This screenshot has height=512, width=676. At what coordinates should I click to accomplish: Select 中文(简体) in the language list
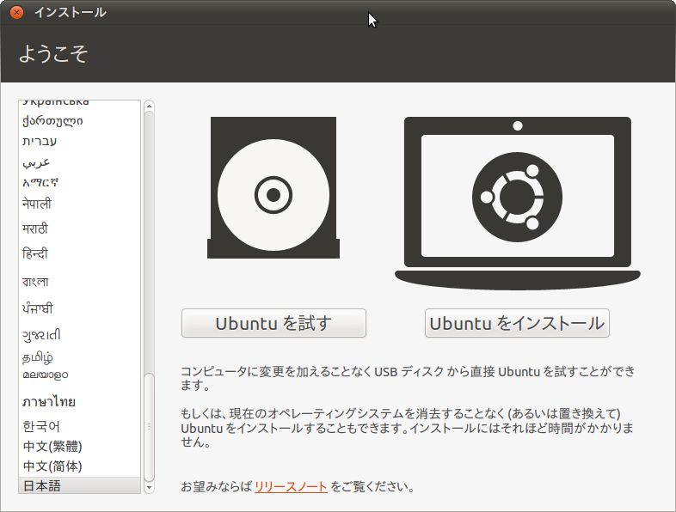pos(79,466)
